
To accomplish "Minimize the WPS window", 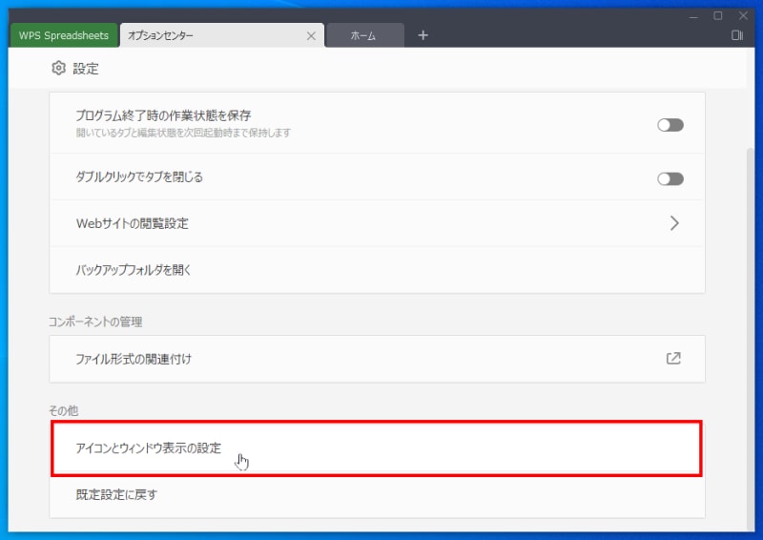I will click(693, 16).
